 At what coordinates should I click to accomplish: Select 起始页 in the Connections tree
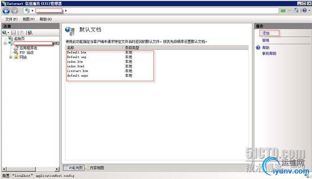pos(19,38)
